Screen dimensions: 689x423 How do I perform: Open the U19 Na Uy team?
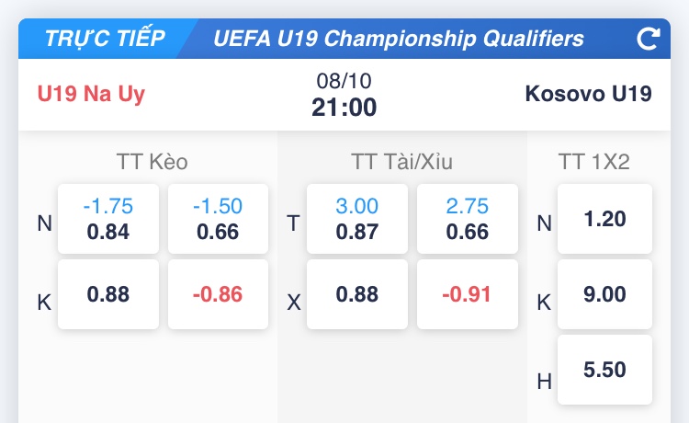pyautogui.click(x=91, y=94)
